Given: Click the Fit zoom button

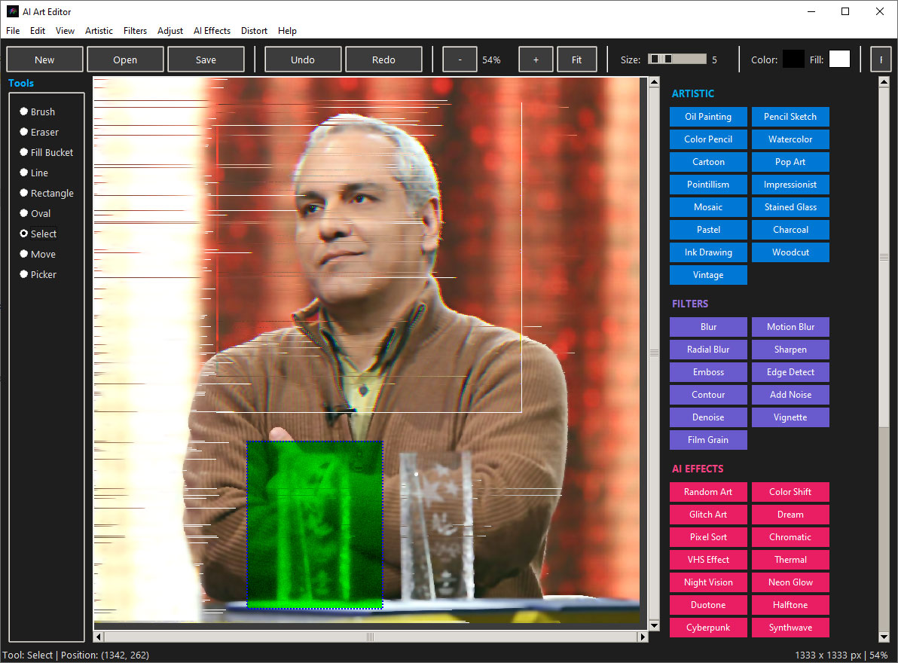Looking at the screenshot, I should 577,60.
